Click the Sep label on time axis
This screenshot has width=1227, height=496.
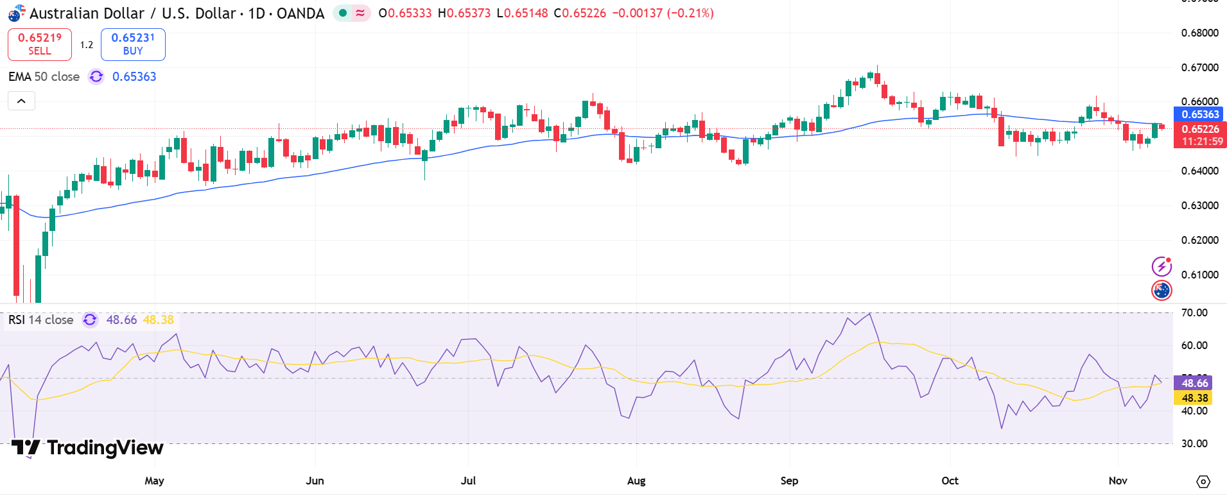point(789,481)
